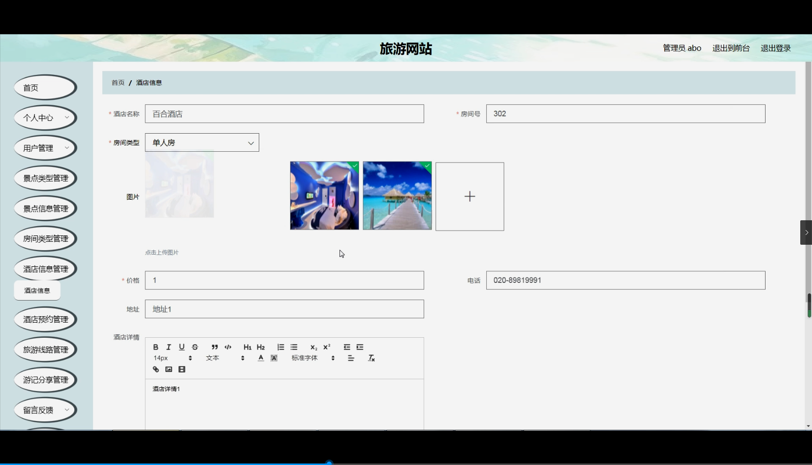
Task: Click the scroll-down arrow of the page scrollbar
Action: [x=808, y=426]
